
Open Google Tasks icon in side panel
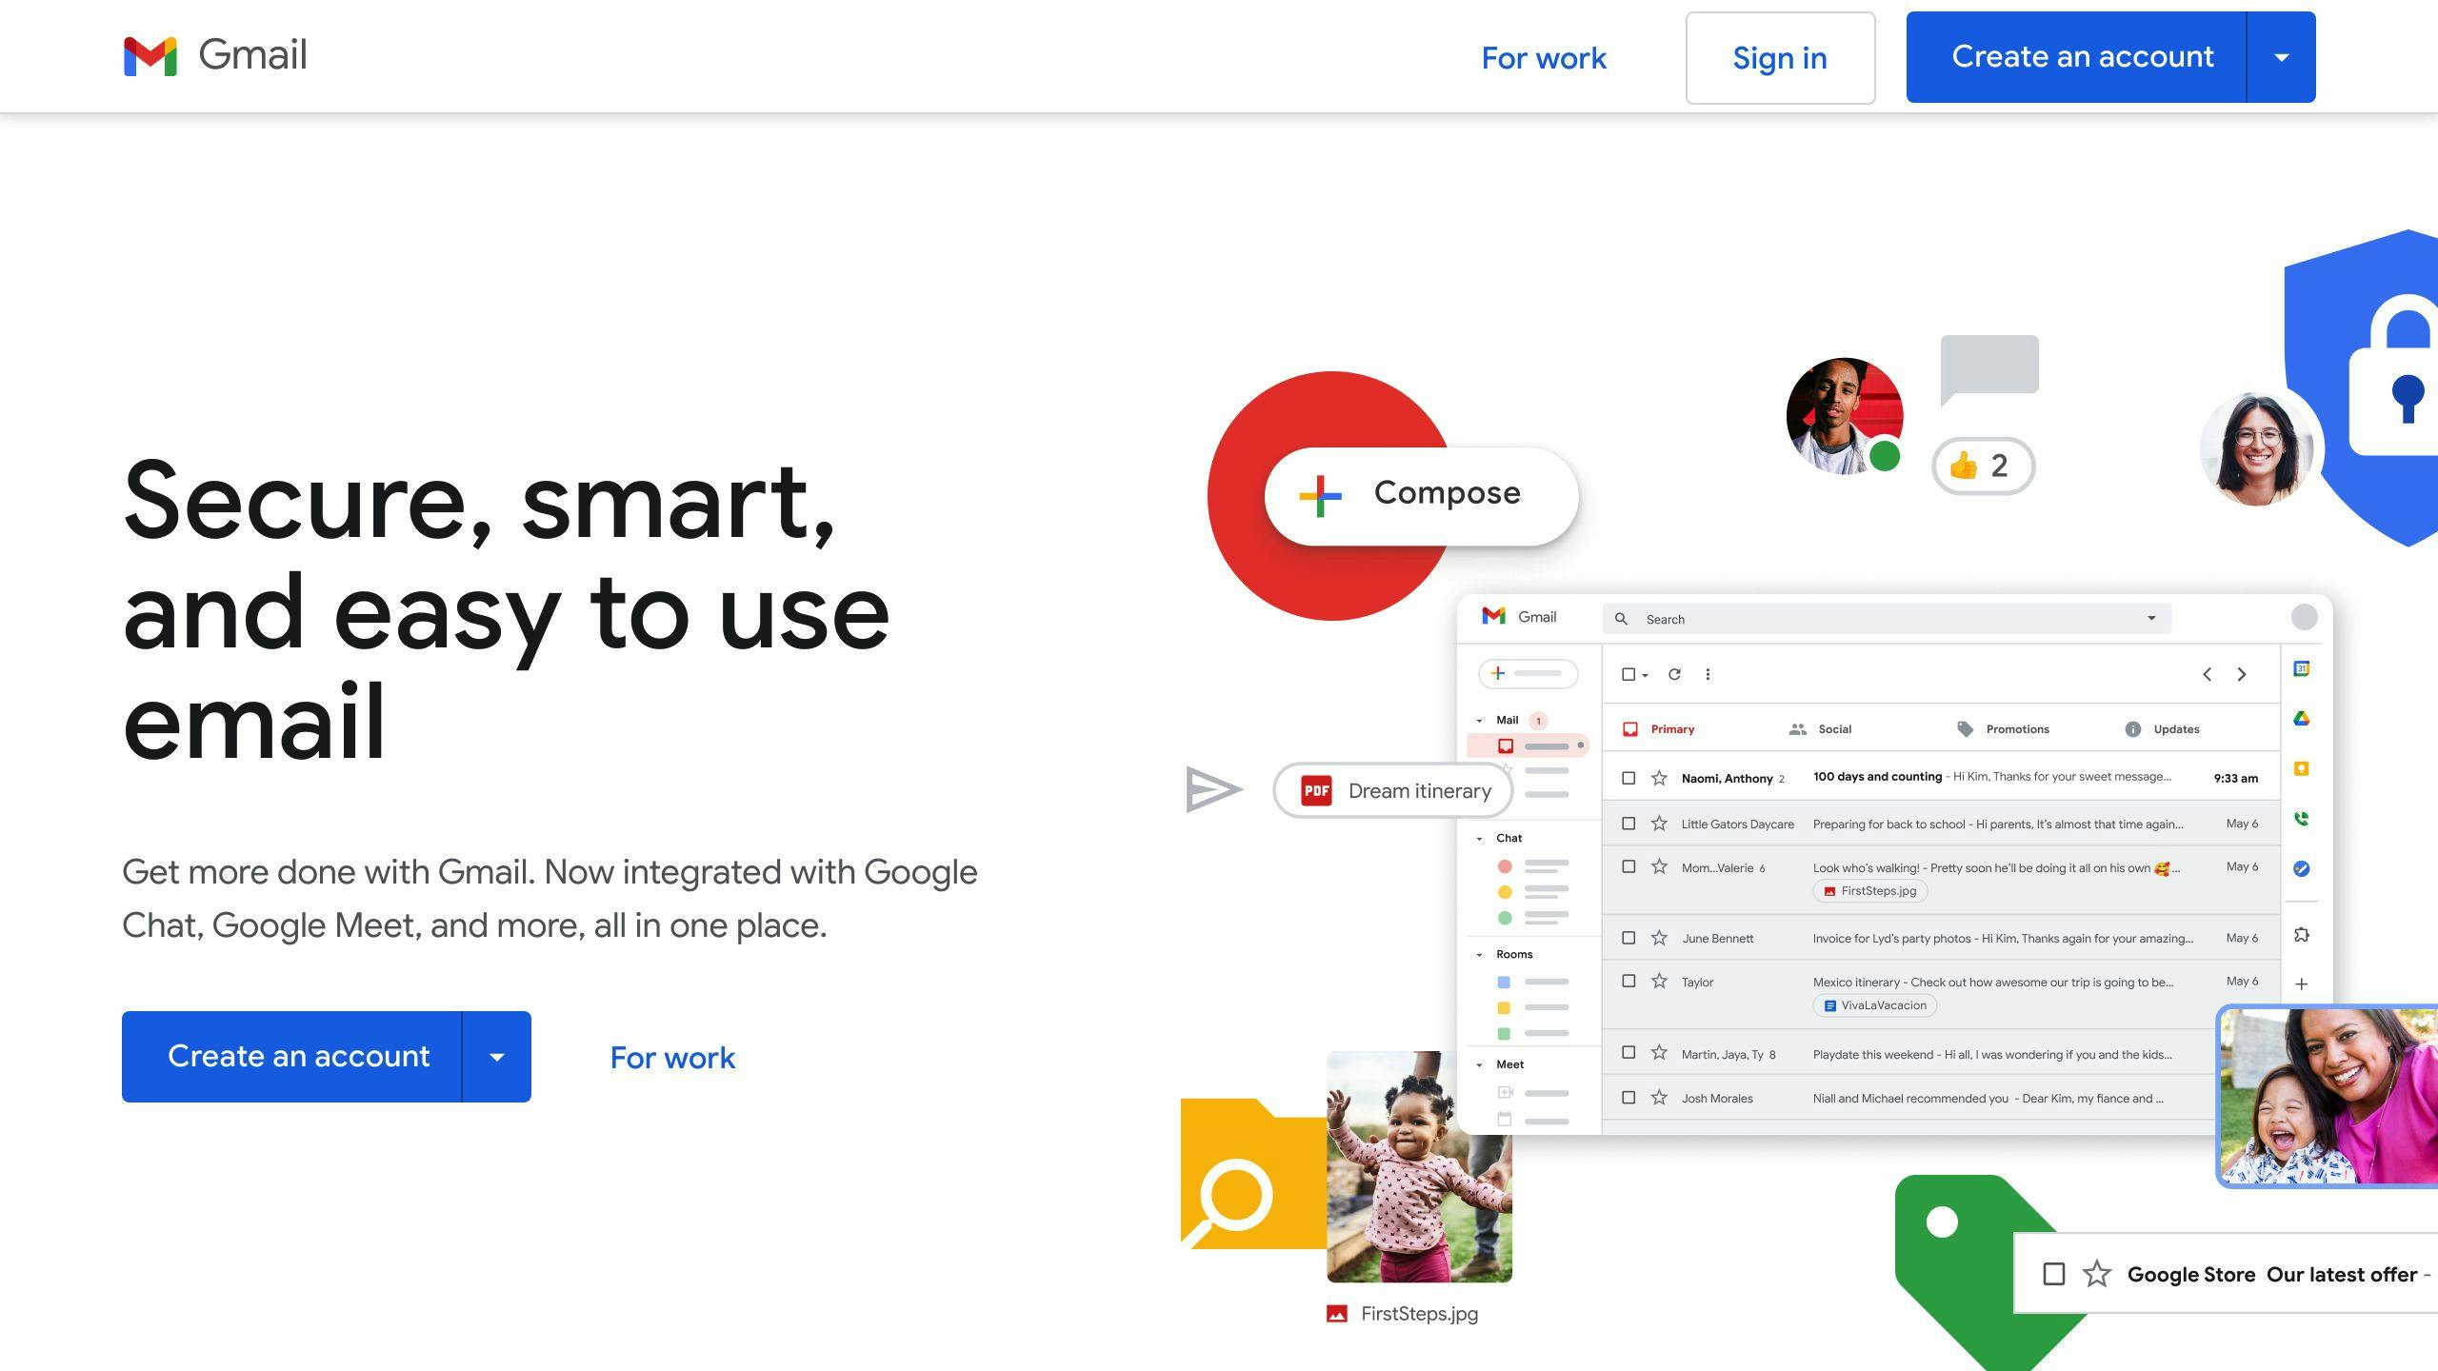point(2301,868)
